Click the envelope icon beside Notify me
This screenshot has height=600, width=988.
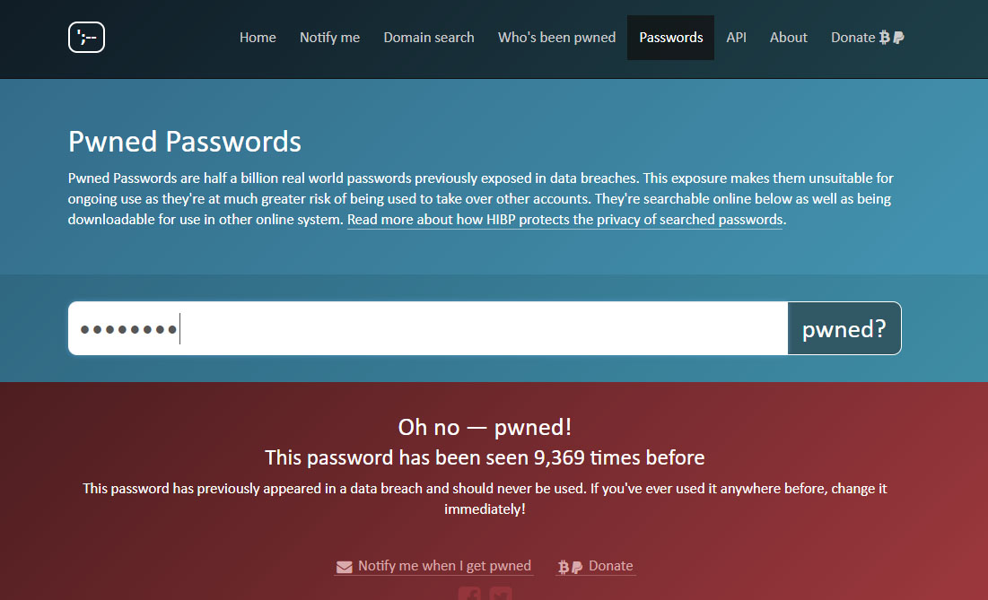[345, 567]
